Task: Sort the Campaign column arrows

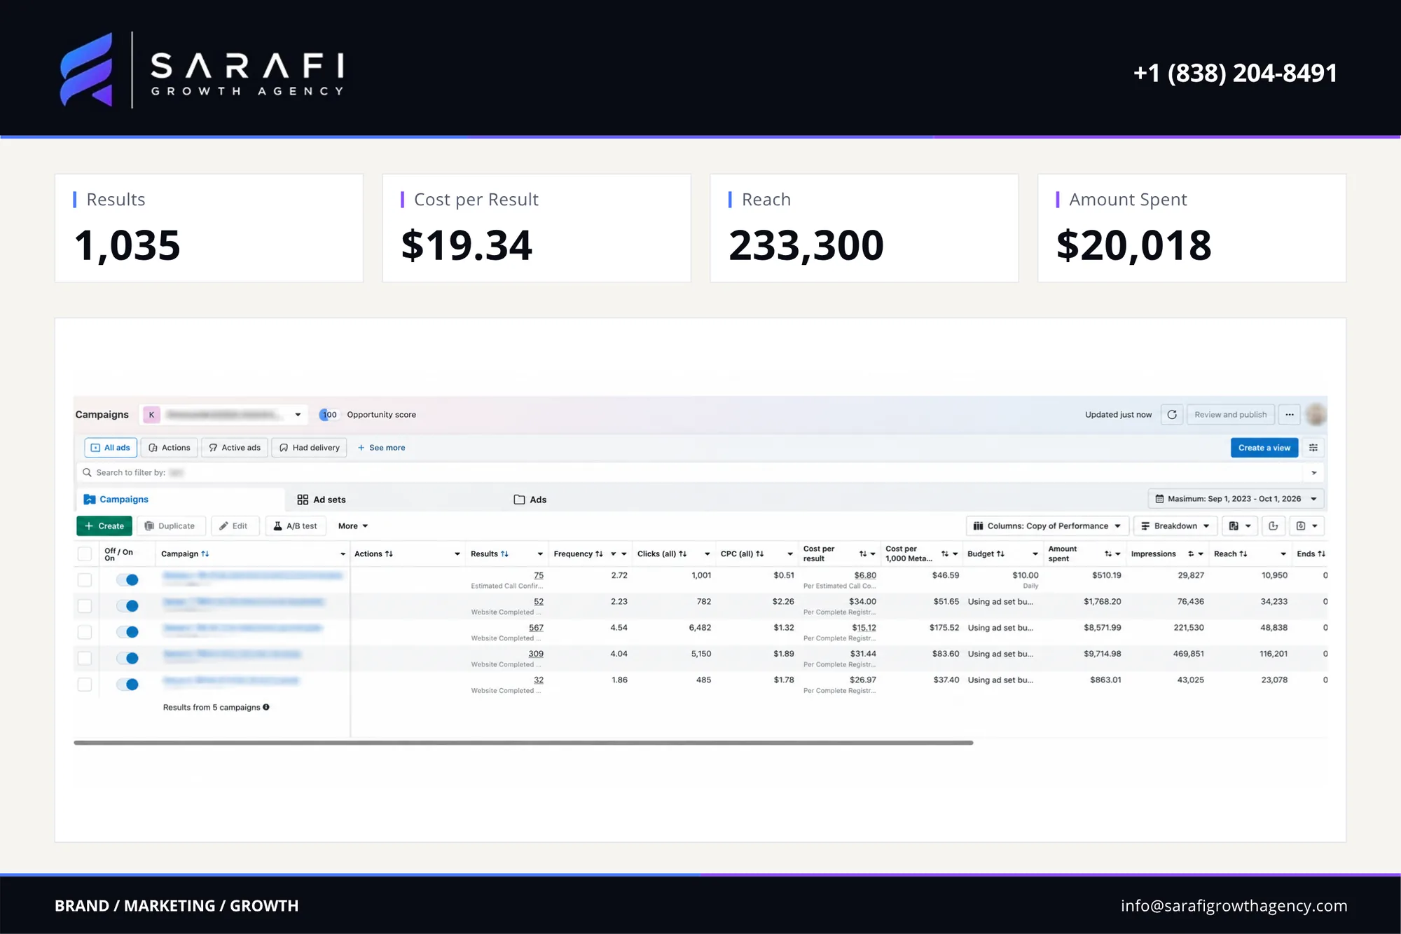Action: click(205, 554)
